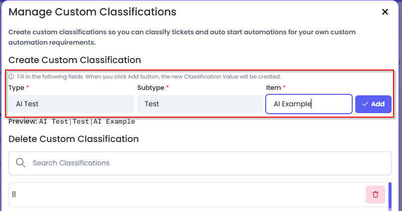The height and width of the screenshot is (211, 402).
Task: Focus the Search Classifications field
Action: click(200, 163)
